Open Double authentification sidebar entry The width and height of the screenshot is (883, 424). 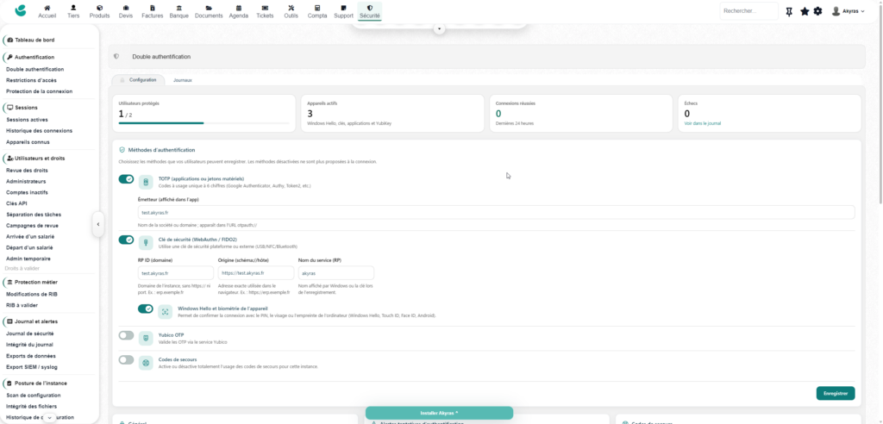click(34, 69)
